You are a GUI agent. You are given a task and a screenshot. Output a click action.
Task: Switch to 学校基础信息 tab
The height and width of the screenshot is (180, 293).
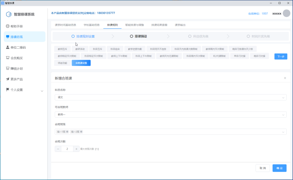pos(91,25)
